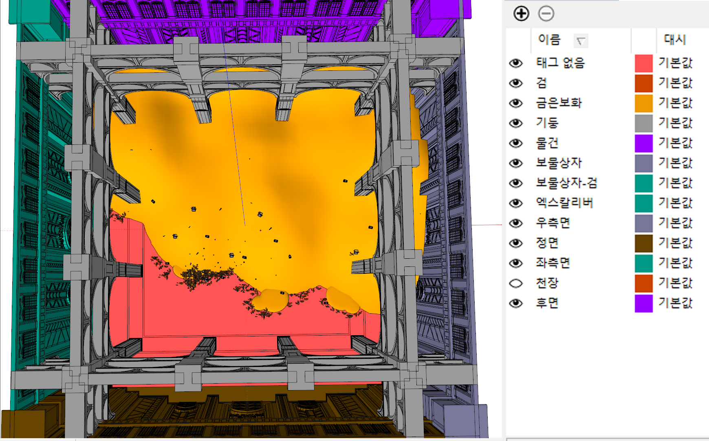709x441 pixels.
Task: Click the remove tag minus icon
Action: (x=546, y=14)
